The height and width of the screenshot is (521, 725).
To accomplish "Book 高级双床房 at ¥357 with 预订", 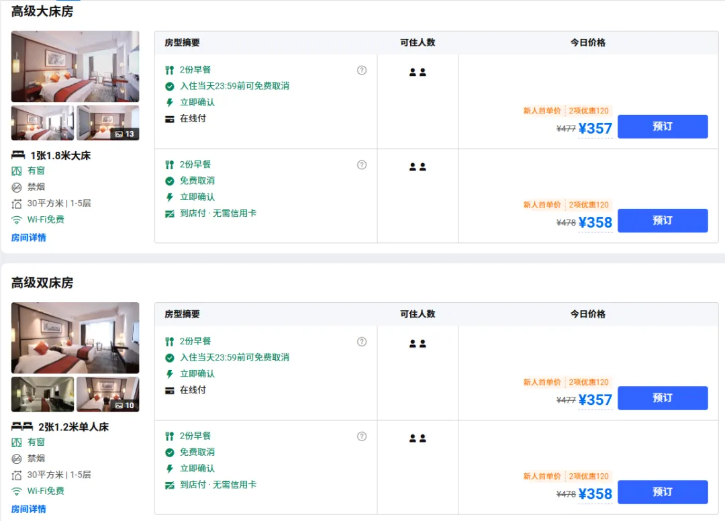I will click(662, 397).
